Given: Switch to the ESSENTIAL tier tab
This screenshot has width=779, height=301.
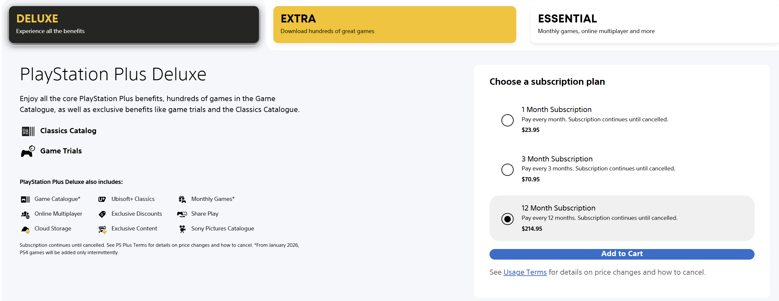Looking at the screenshot, I should point(655,24).
